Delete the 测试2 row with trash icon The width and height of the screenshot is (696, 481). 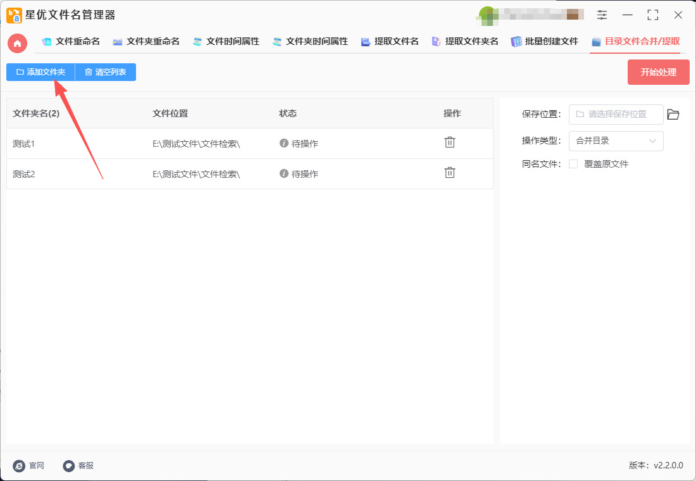[449, 173]
